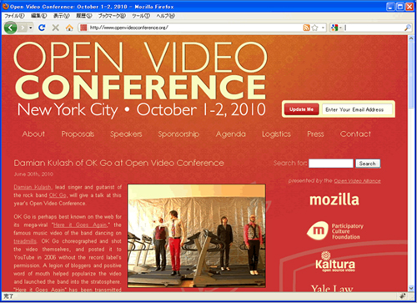Screen dimensions: 417x303
Task: Click the Back navigation arrow
Action: coord(10,28)
